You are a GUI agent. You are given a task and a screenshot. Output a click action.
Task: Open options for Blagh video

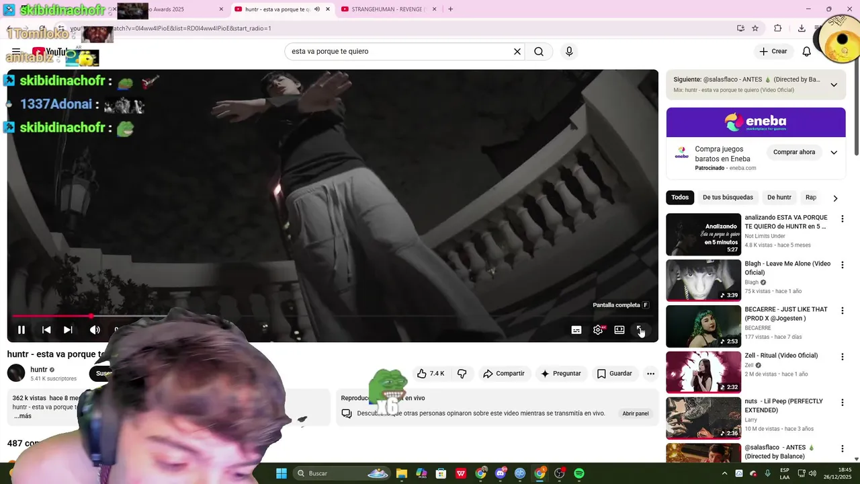coord(842,265)
